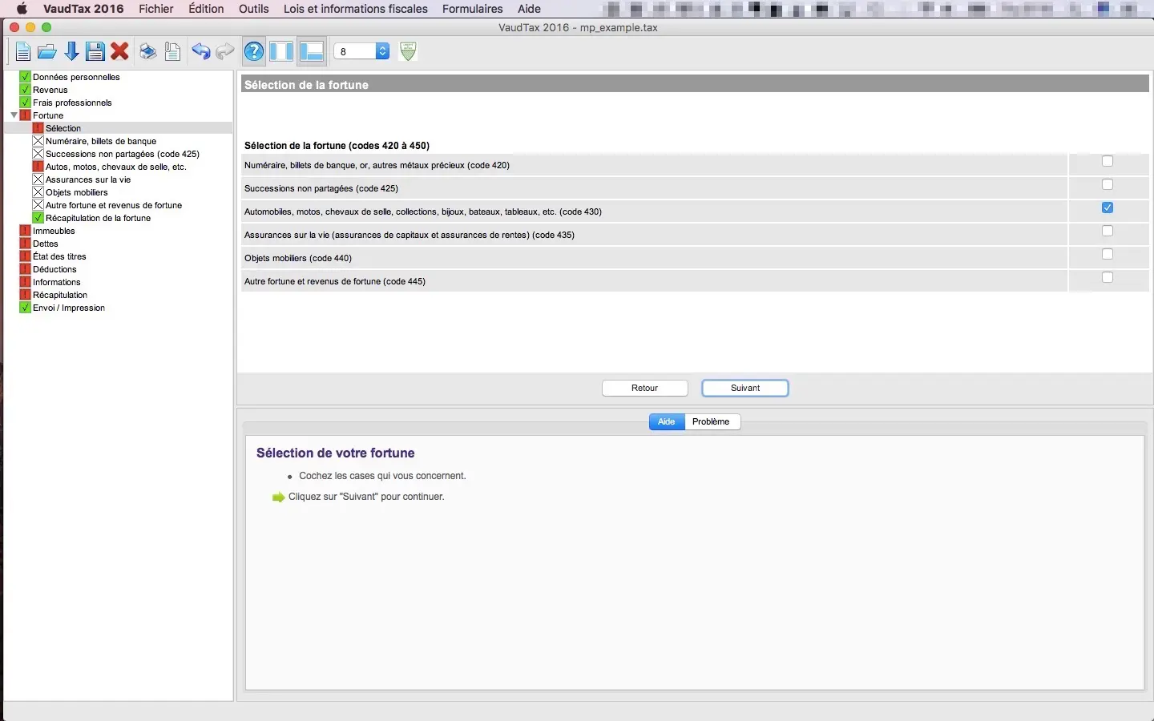
Task: Open an existing file via folder icon
Action: [47, 52]
